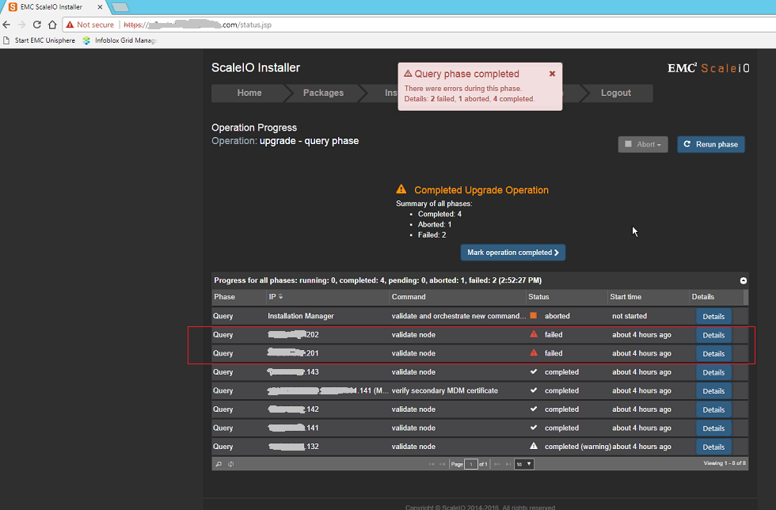Open the rows-per-page dropdown
Viewport: 776px width, 510px height.
tap(524, 464)
